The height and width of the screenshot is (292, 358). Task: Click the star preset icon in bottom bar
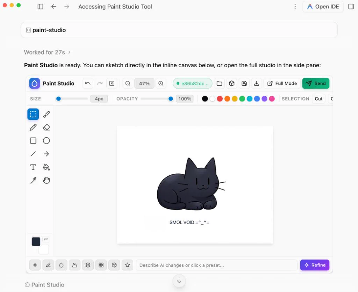coord(127,265)
